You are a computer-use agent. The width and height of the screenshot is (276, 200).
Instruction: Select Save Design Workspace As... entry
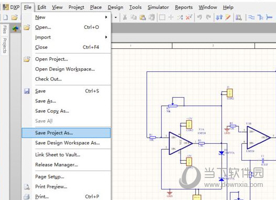coord(66,143)
